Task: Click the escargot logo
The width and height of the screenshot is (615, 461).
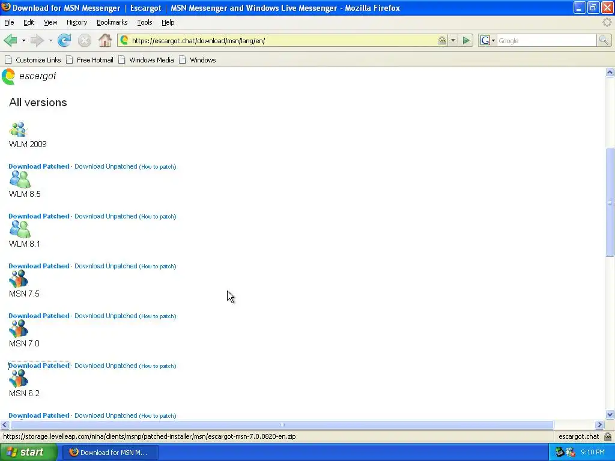Action: pos(29,76)
